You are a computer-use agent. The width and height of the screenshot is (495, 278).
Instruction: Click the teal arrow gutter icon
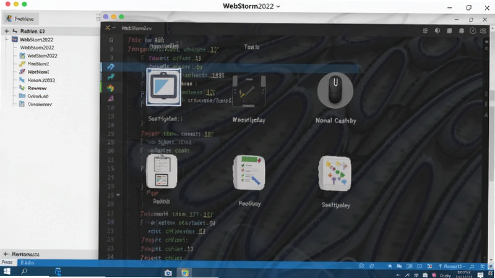pos(111,77)
